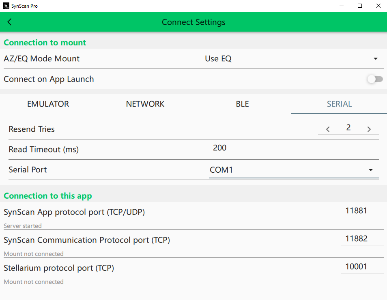Increase Resend Tries with right chevron
Viewport: 387px width, 300px height.
click(x=369, y=129)
